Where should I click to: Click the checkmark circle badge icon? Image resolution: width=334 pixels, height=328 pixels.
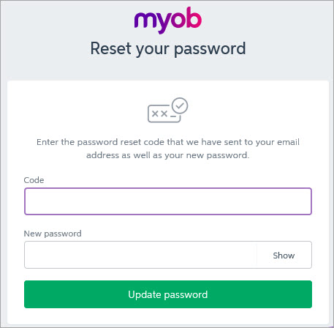tap(180, 105)
